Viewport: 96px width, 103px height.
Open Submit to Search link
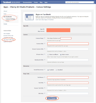(8, 42)
